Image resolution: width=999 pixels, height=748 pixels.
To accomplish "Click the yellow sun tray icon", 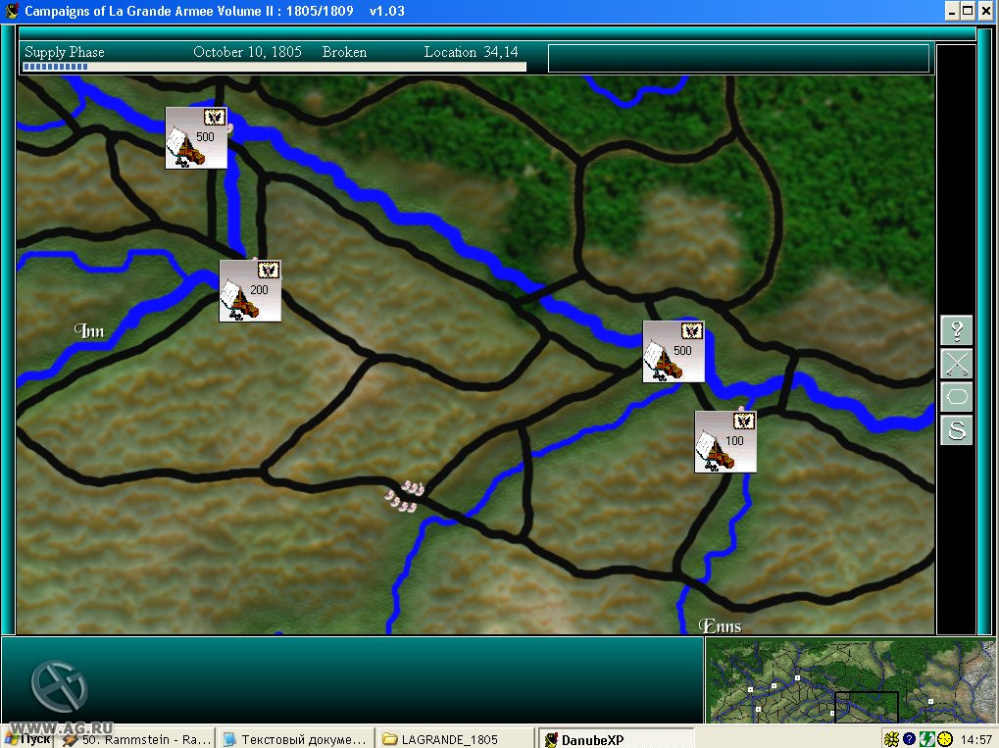I will (x=891, y=739).
